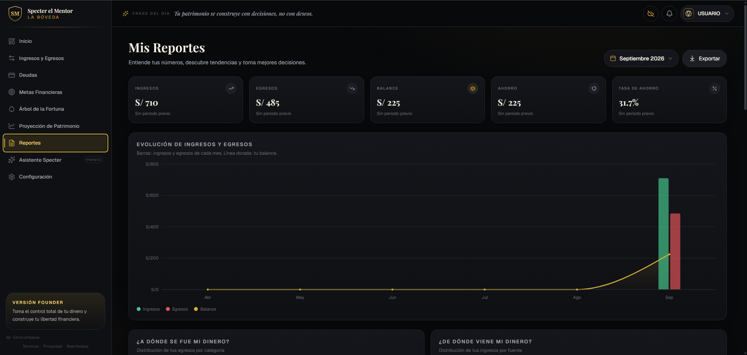This screenshot has height=355, width=747.
Task: Open Configuración settings page
Action: (x=55, y=177)
